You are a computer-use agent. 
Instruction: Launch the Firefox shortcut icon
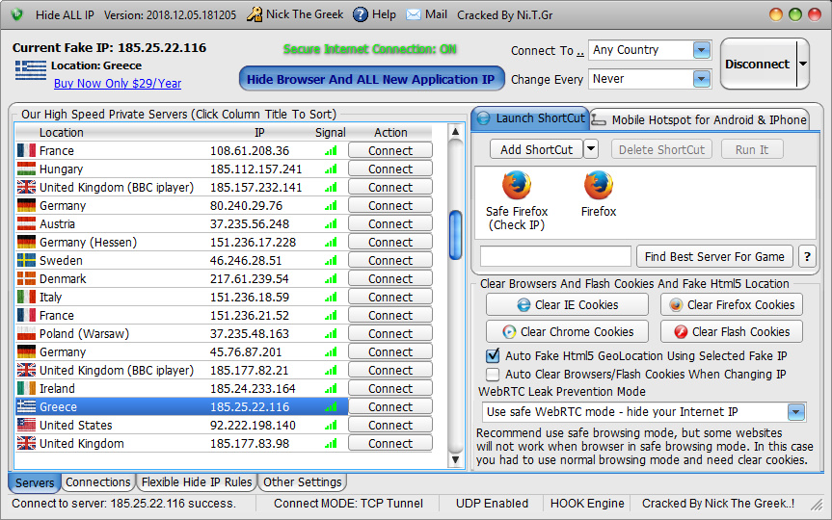coord(599,185)
